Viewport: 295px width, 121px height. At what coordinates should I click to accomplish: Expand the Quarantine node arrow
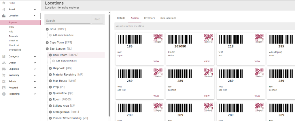50,93
